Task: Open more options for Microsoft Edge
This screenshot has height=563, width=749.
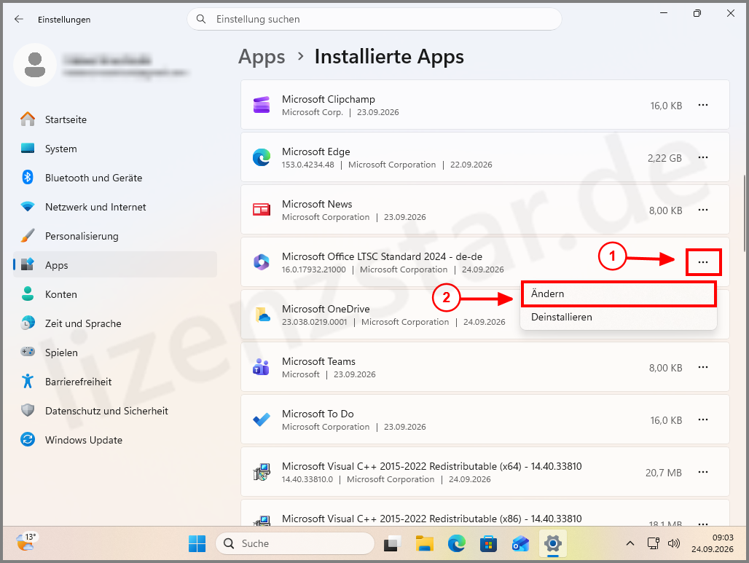Action: coord(702,157)
